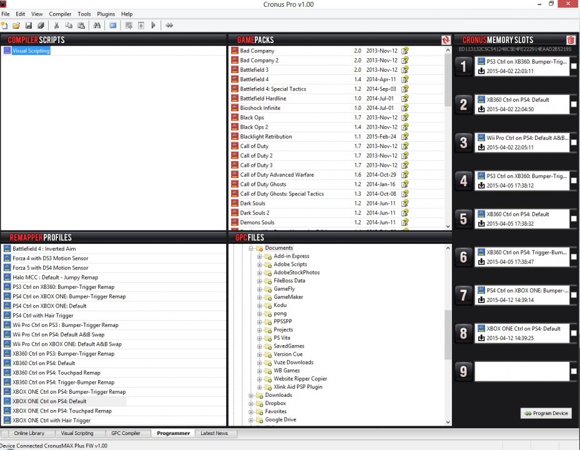
Task: Click the Open folder toolbar icon
Action: coord(16,26)
